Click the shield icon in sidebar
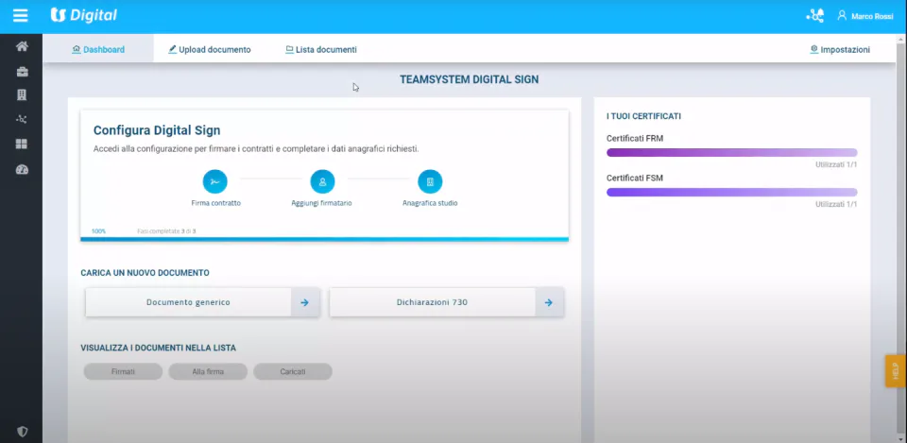 click(x=22, y=432)
